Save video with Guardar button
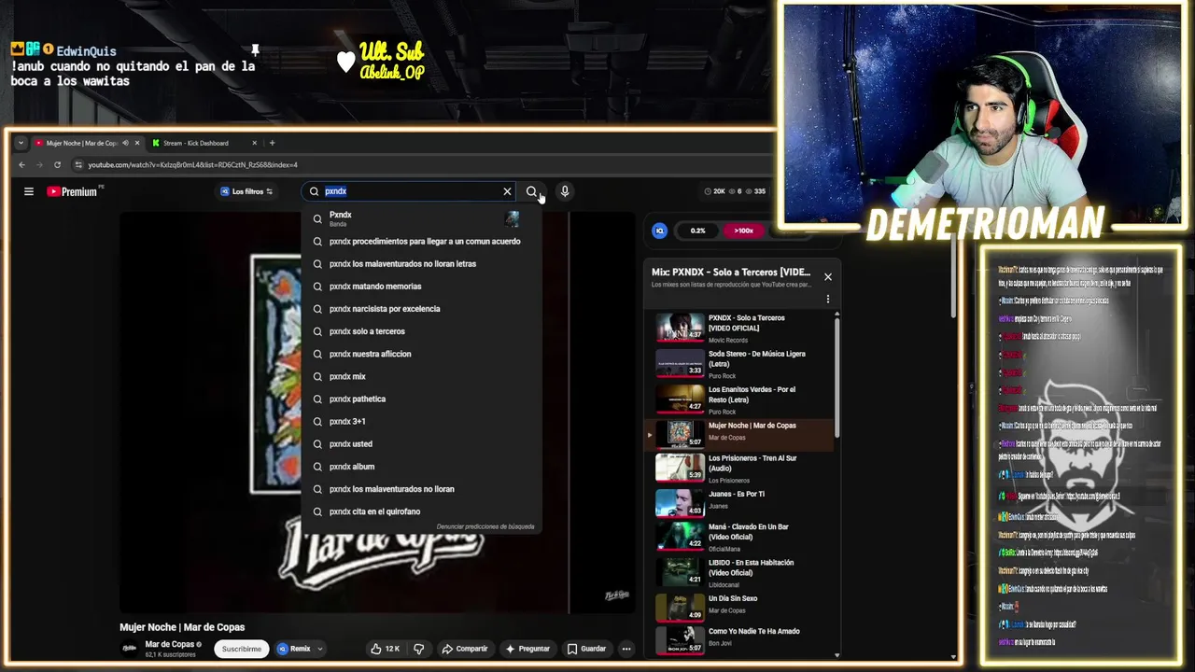 (586, 649)
